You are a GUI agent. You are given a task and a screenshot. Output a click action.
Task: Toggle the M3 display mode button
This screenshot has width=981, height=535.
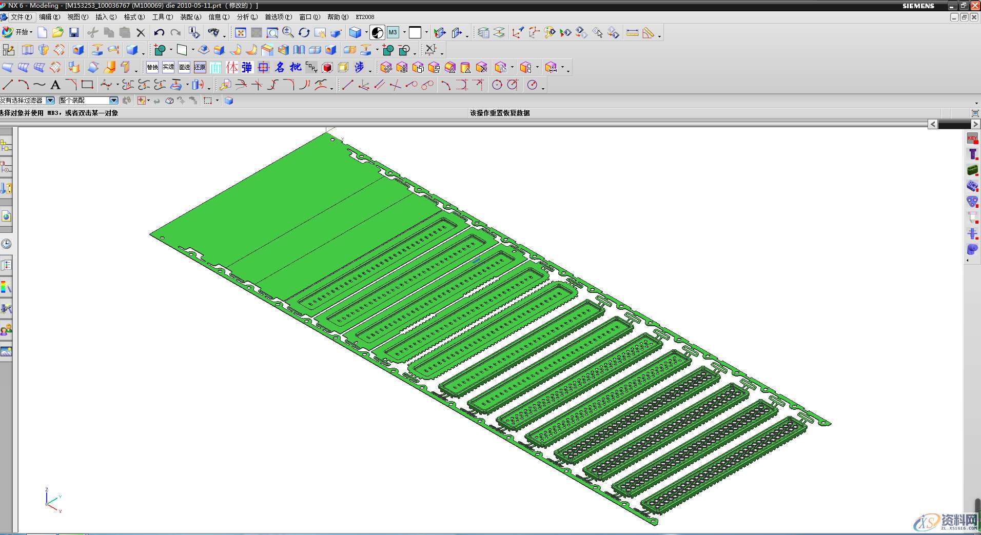(x=393, y=33)
